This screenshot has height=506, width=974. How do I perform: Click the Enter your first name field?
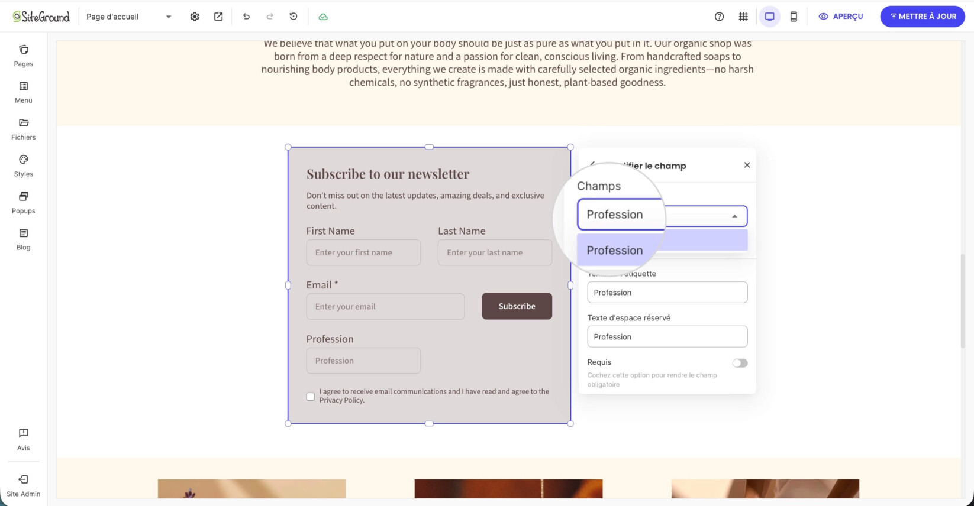(x=363, y=252)
